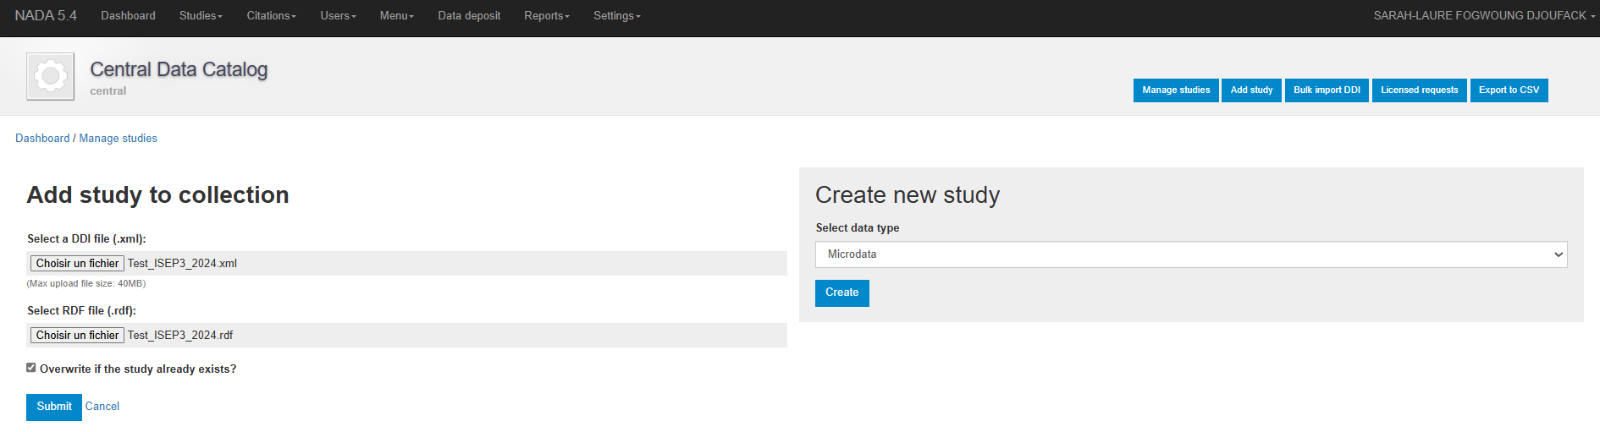Choose a DDI xml file
1600x432 pixels.
coord(78,264)
